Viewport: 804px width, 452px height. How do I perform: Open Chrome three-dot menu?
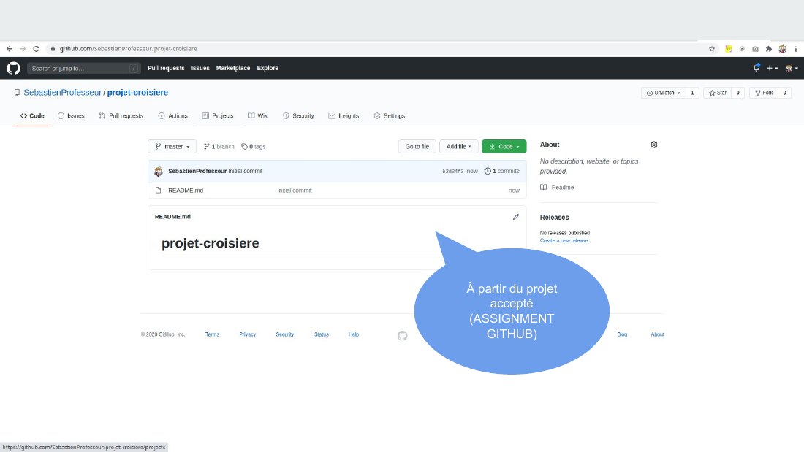coord(796,49)
